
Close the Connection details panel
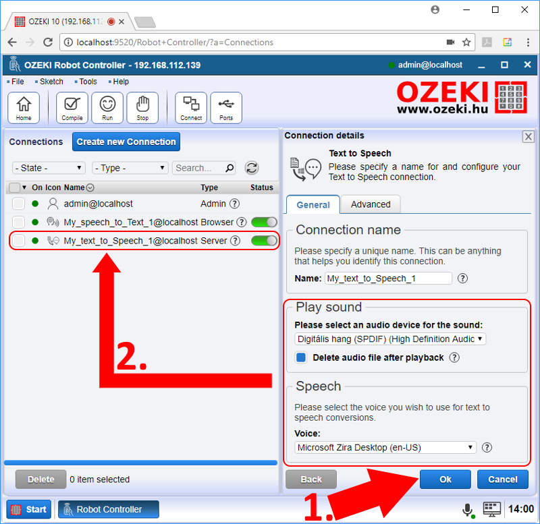pyautogui.click(x=529, y=137)
